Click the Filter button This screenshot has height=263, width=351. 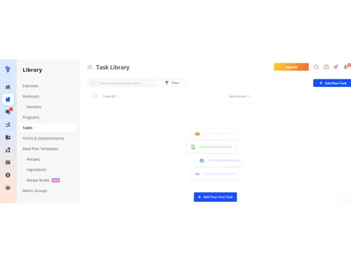click(x=172, y=83)
